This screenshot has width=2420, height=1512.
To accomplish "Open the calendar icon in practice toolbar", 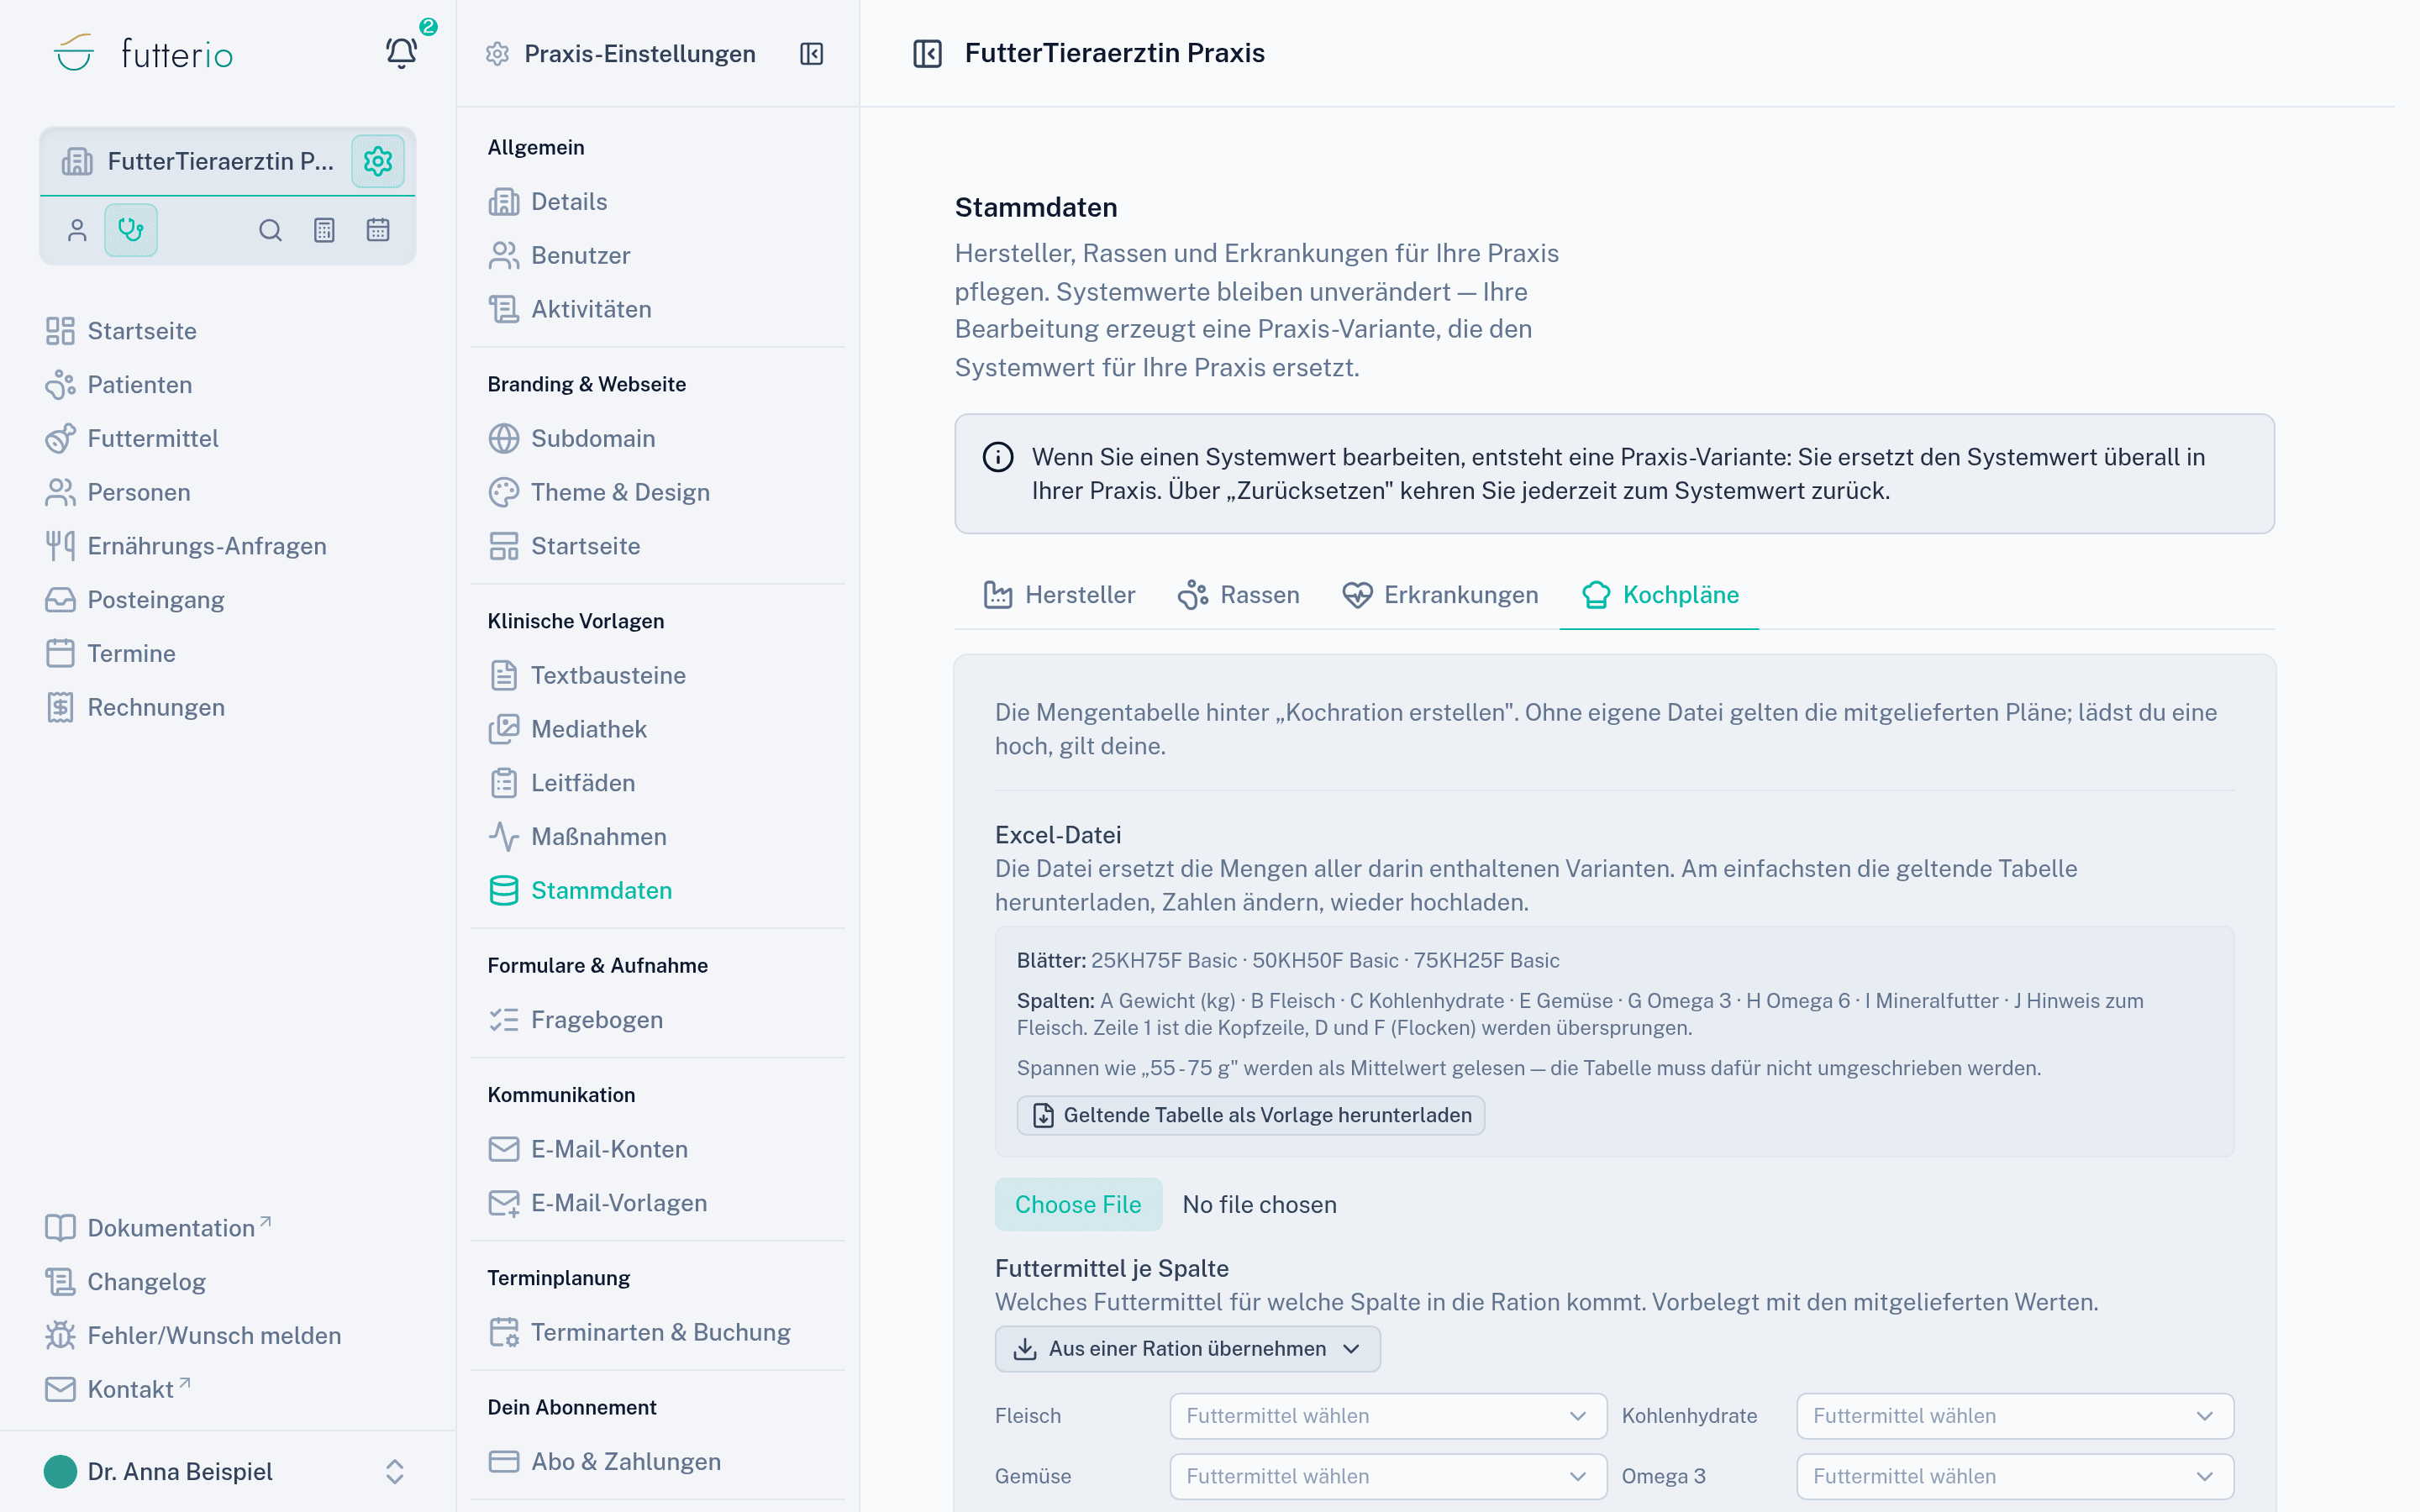I will coord(378,230).
